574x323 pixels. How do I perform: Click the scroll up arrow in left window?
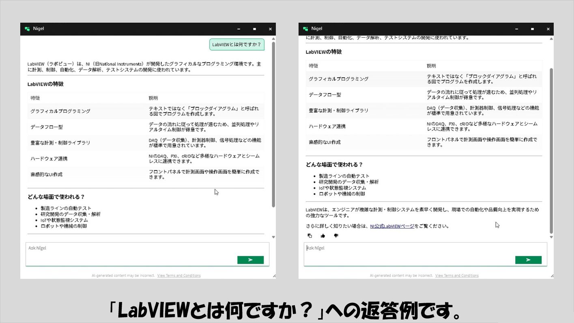[x=273, y=39]
